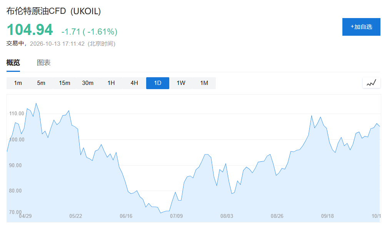Open the chart type line icon
Screen dimensions: 387x229
tap(372, 83)
